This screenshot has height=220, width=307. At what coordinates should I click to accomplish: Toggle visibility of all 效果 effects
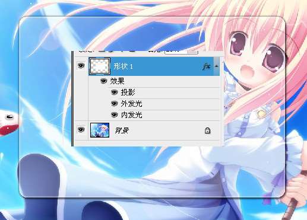tap(103, 81)
